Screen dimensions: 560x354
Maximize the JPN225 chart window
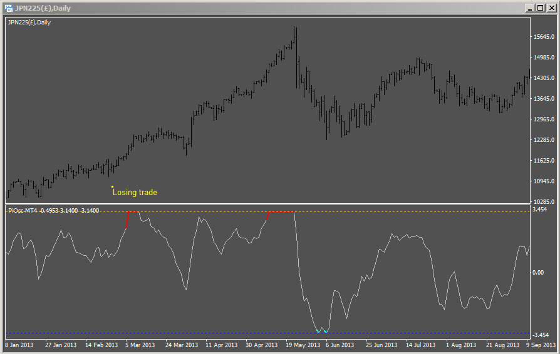coord(541,8)
